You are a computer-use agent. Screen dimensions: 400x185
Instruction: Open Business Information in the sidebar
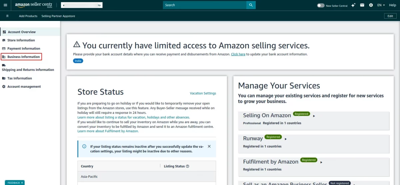click(21, 57)
